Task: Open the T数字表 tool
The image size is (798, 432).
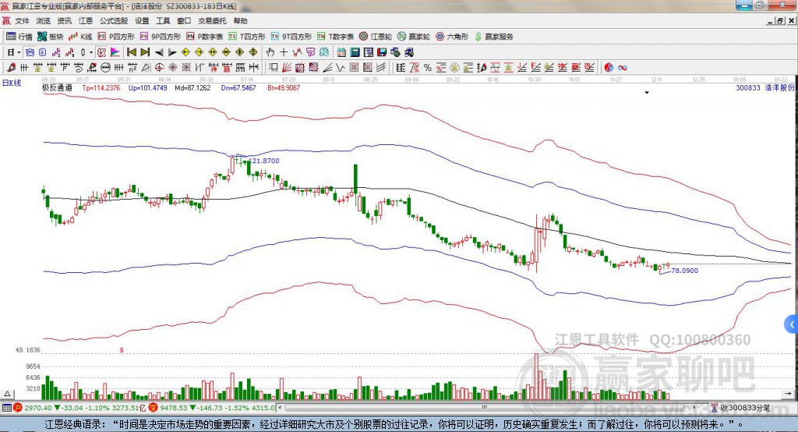Action: 335,37
